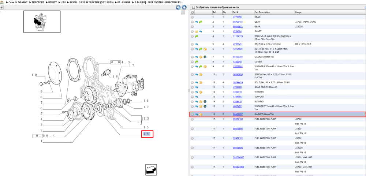This screenshot has width=366, height=176.
Task: Open part number link 4769418
Action: (237, 102)
